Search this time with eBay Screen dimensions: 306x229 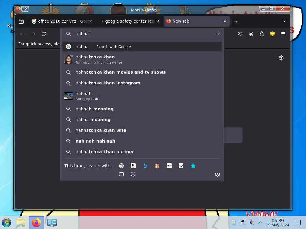(x=169, y=166)
